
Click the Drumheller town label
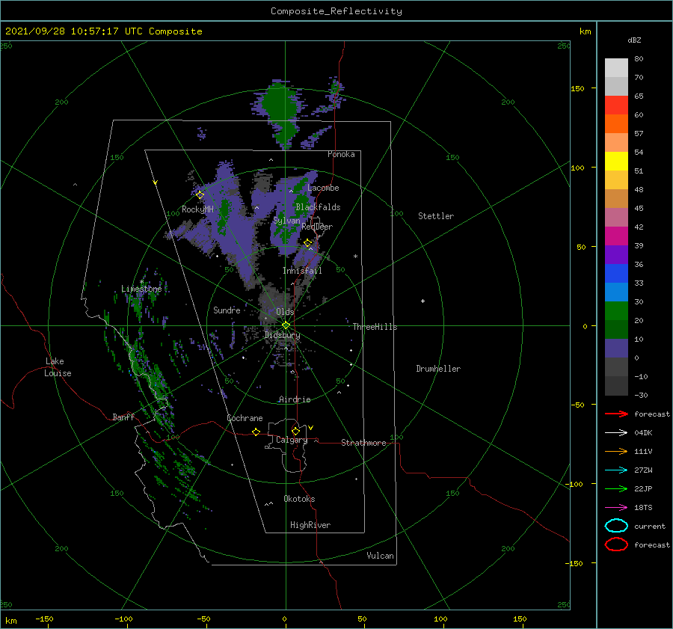438,369
